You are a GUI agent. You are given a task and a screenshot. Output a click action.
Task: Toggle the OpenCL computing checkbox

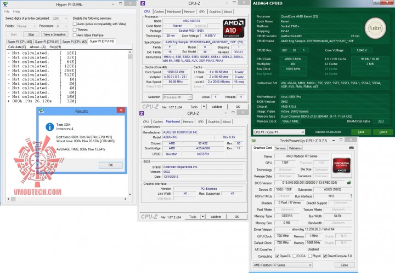(x=278, y=256)
